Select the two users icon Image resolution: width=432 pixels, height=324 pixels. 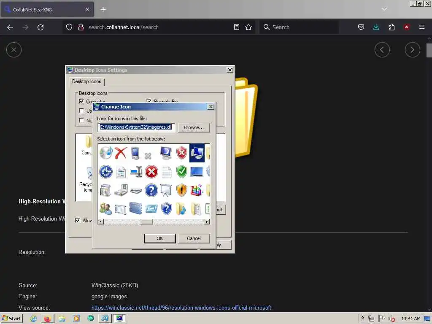106,209
